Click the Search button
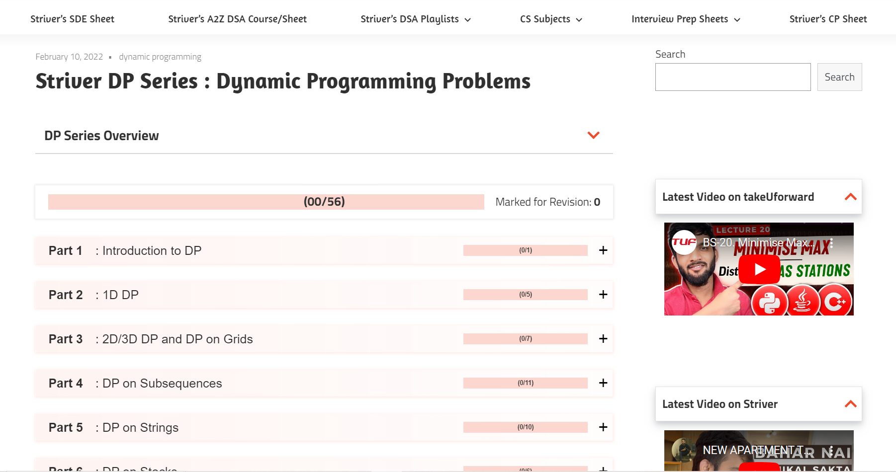Screen dimensions: 896x472 click(839, 77)
